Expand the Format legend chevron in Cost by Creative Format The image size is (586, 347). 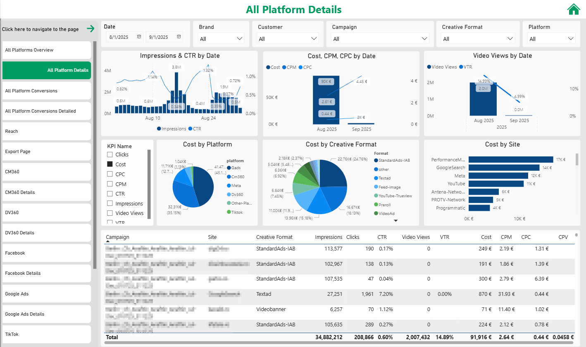[396, 220]
